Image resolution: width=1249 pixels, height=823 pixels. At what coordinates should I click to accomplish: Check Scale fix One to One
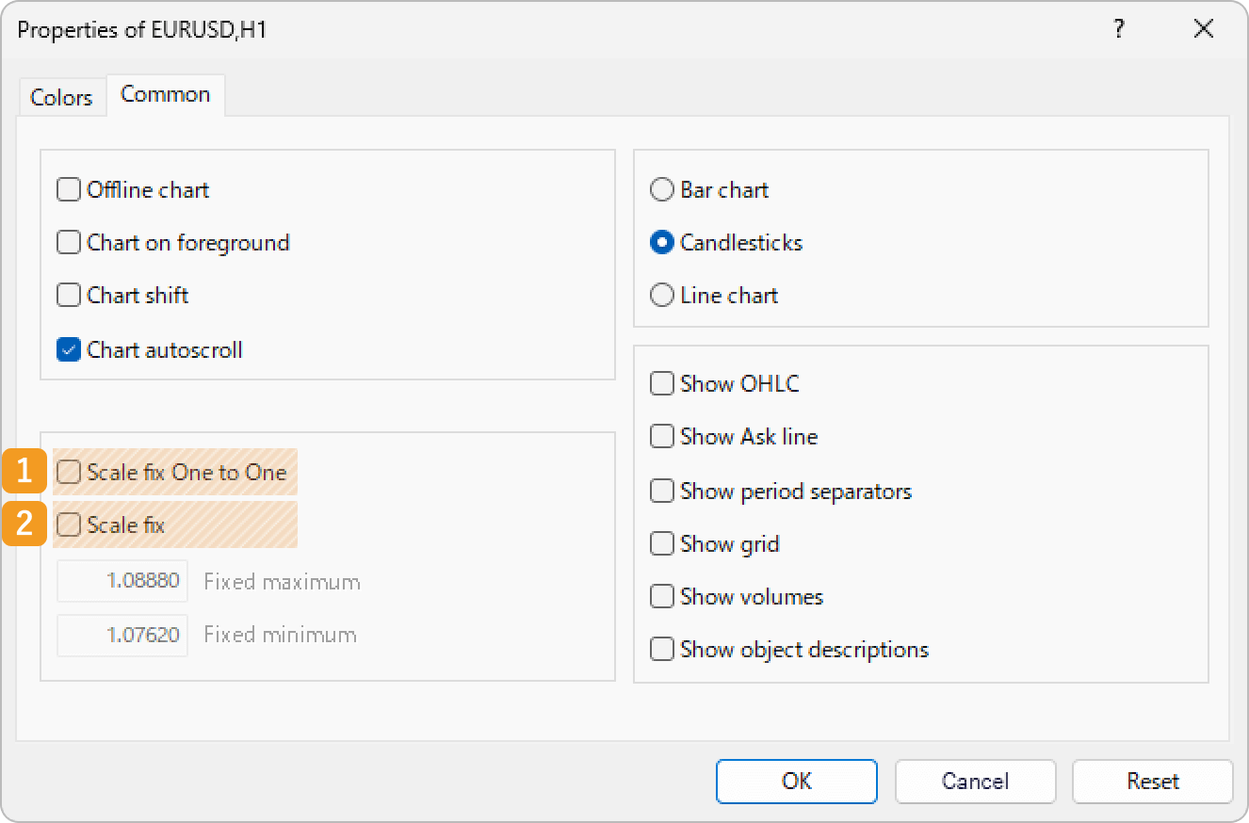coord(69,472)
